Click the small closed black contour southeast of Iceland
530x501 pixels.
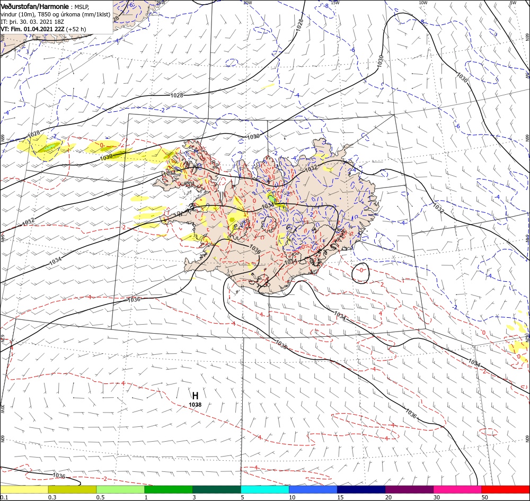click(x=360, y=273)
